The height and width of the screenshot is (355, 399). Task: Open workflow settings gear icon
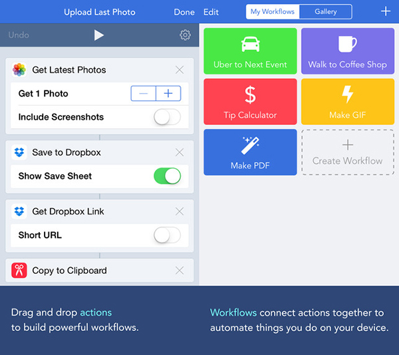tap(185, 35)
